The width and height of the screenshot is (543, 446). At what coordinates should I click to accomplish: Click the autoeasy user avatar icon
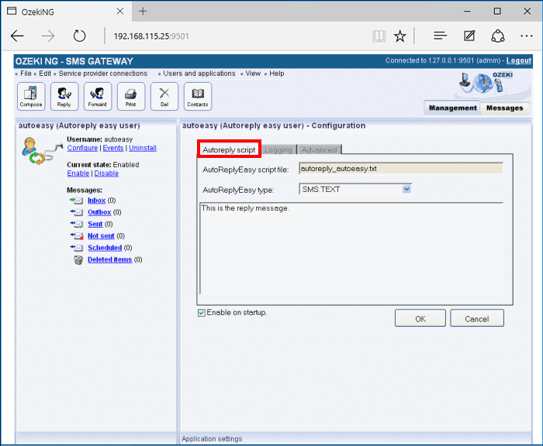42,151
